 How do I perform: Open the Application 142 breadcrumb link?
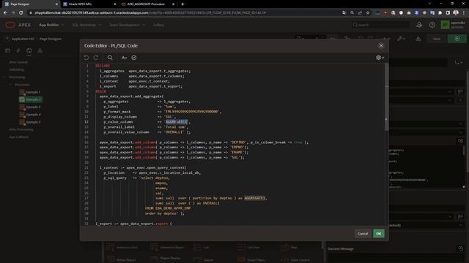(x=23, y=39)
